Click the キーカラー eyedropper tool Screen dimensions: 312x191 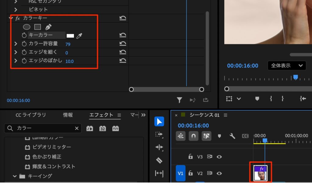coord(79,36)
